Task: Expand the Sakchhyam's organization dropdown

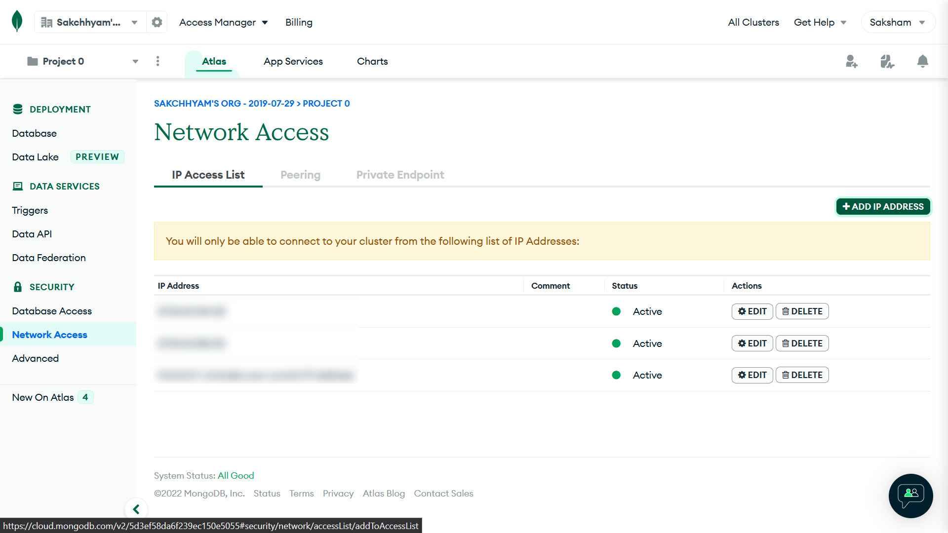Action: [90, 22]
